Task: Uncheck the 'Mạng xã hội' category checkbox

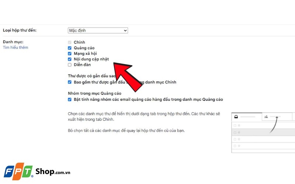Action: point(70,53)
